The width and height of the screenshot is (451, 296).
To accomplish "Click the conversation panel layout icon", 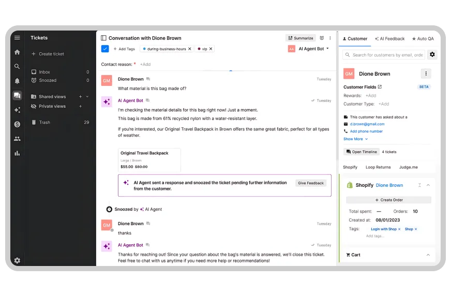I will [103, 38].
